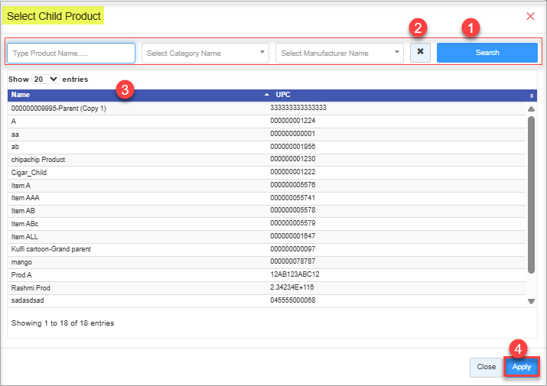
Task: Select product row named aa
Action: click(266, 135)
